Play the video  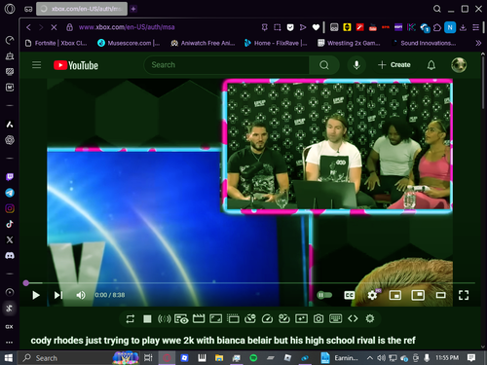point(36,295)
